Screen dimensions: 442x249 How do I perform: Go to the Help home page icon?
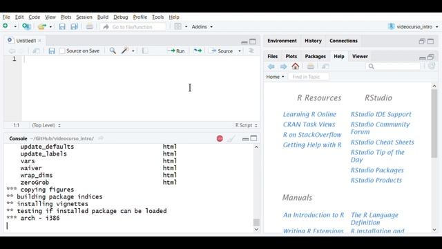(x=295, y=66)
